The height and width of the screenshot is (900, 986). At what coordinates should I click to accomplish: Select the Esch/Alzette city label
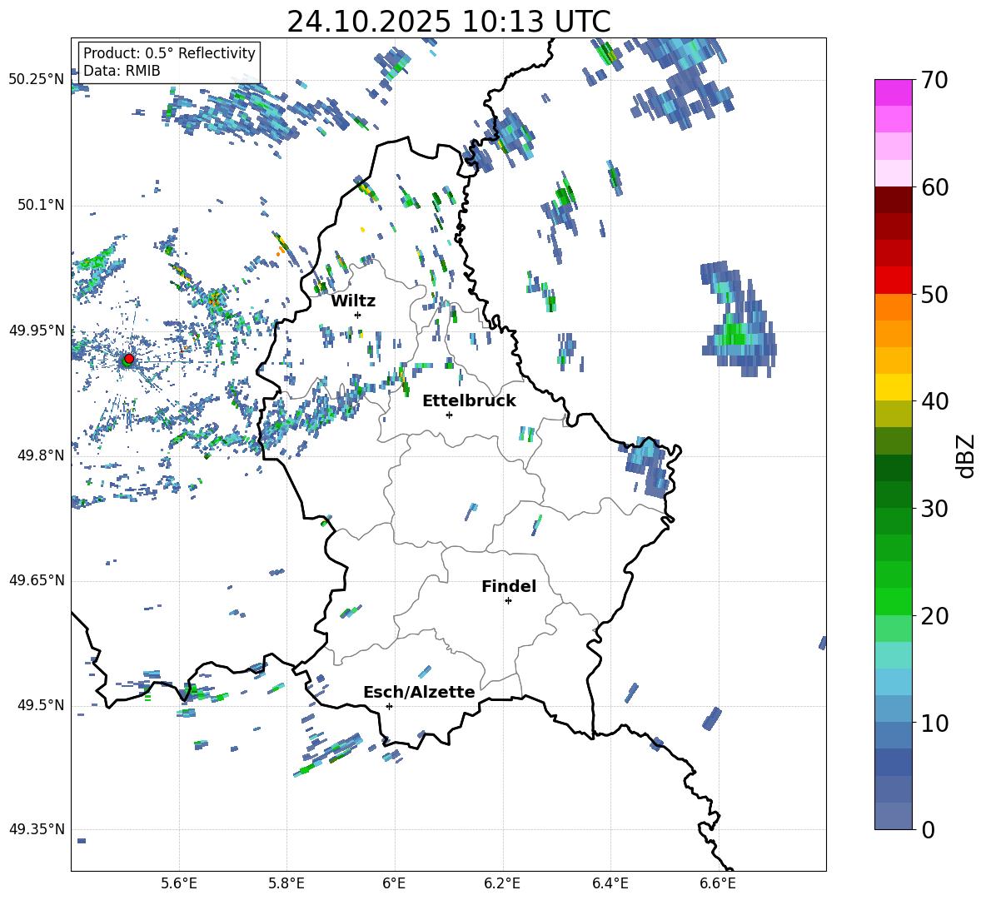coord(419,692)
